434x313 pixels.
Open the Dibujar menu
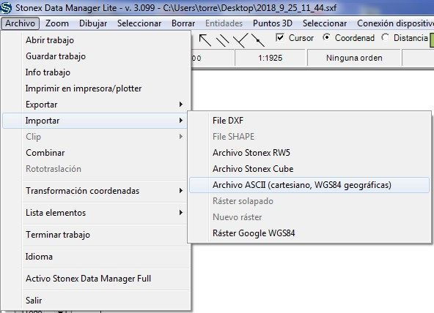tap(93, 23)
